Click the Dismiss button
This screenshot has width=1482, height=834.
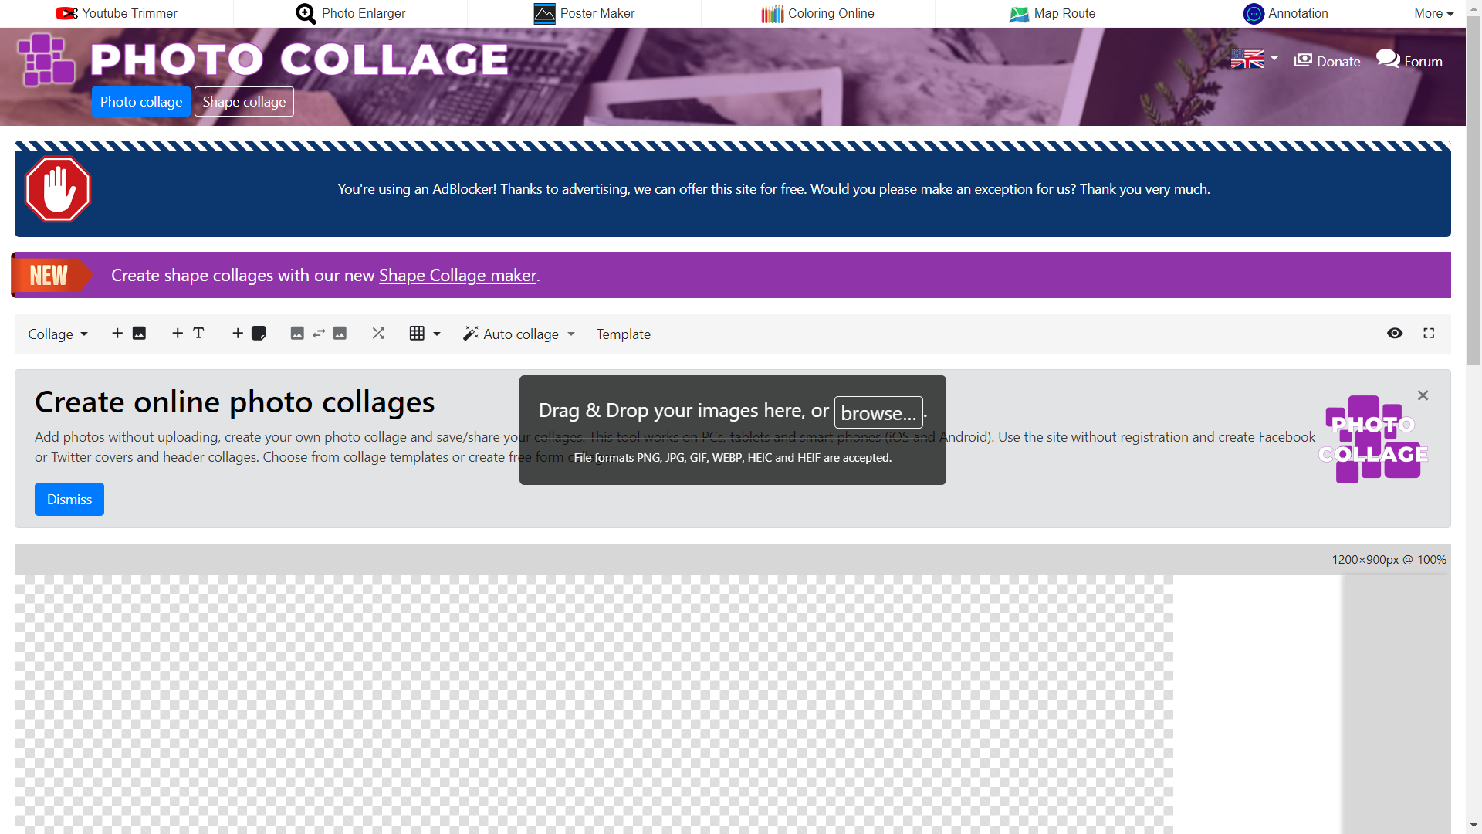(x=69, y=500)
